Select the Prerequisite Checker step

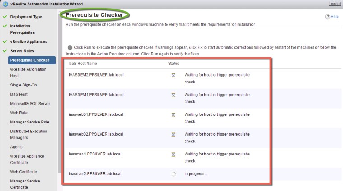click(x=32, y=60)
